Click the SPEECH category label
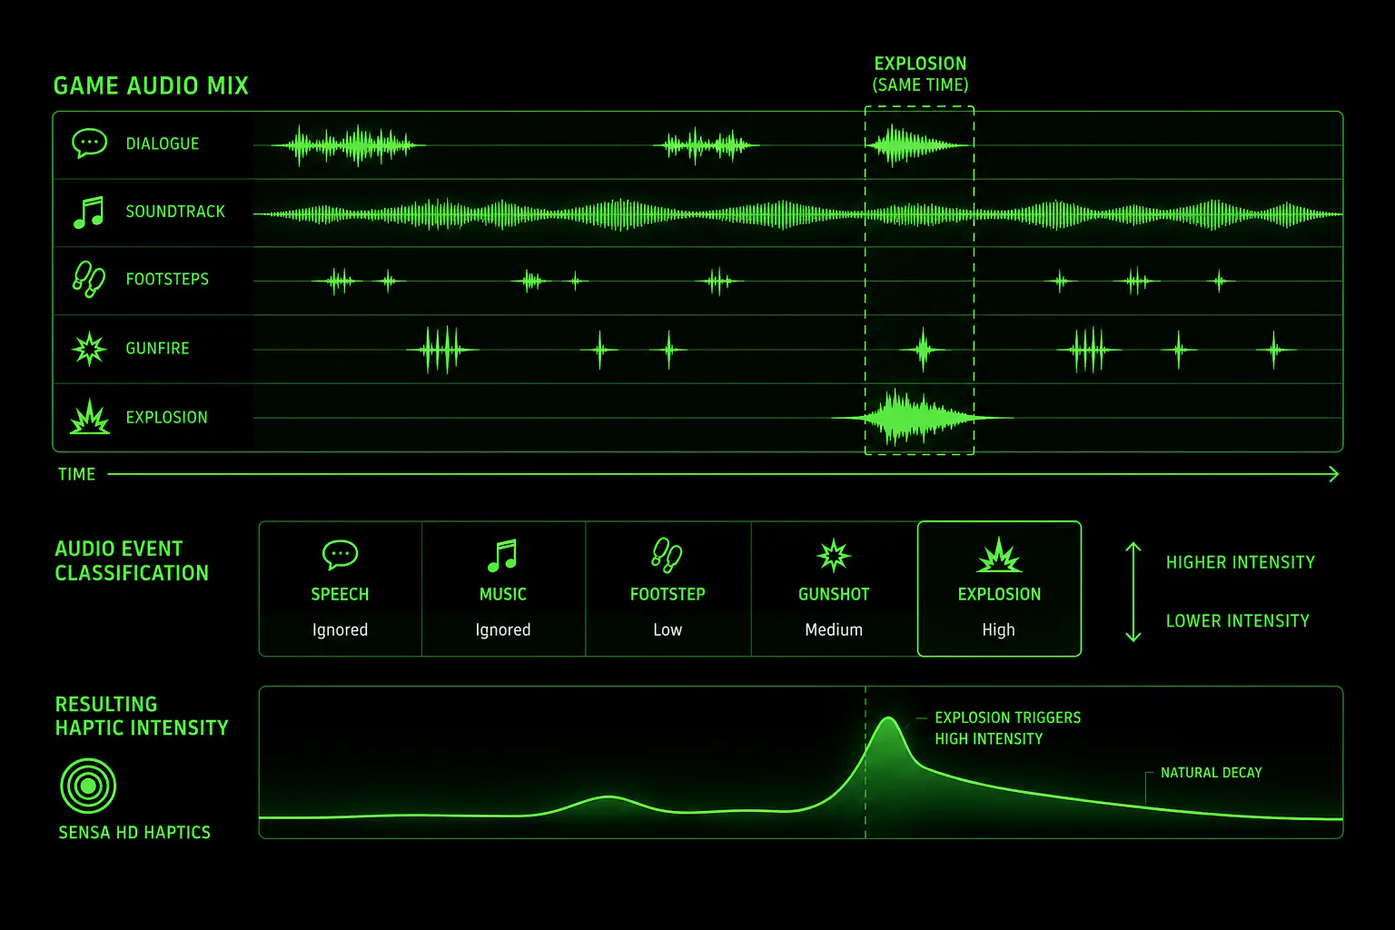Viewport: 1395px width, 930px height. pos(340,594)
